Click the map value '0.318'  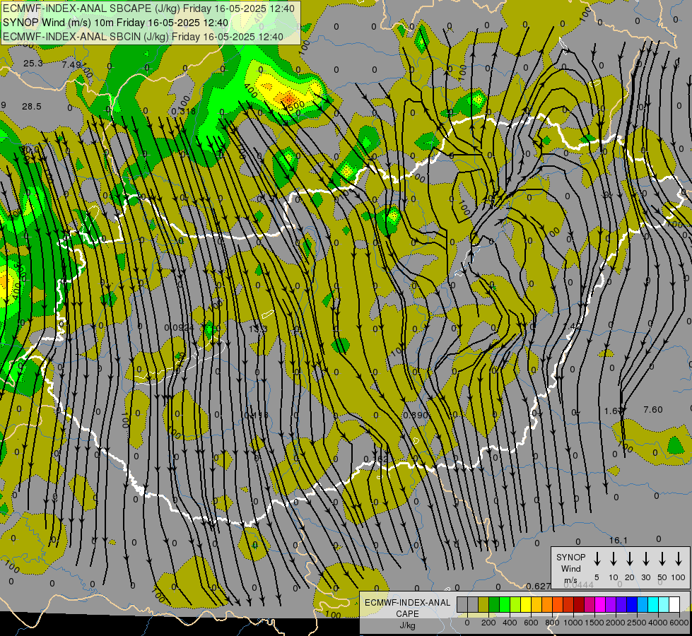pos(183,111)
